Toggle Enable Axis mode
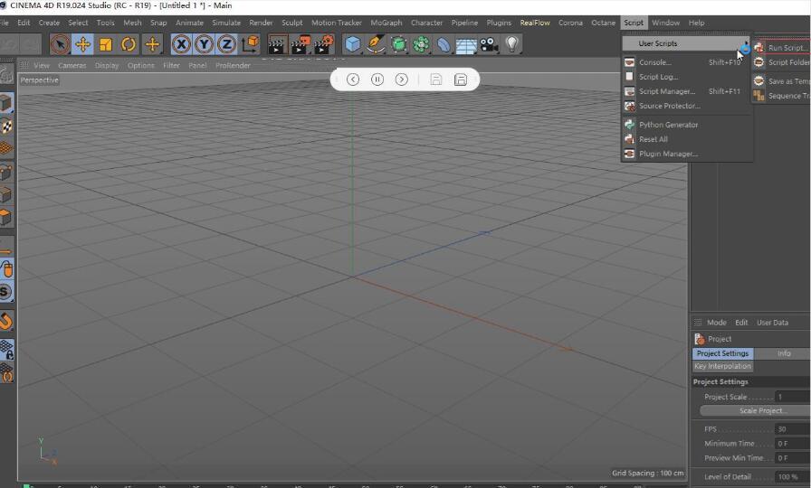 pos(6,247)
